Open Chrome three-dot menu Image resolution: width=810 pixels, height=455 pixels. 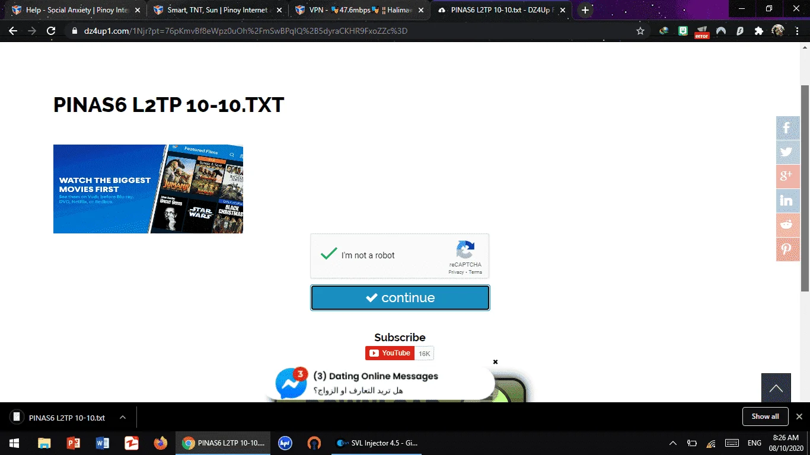[x=797, y=31]
